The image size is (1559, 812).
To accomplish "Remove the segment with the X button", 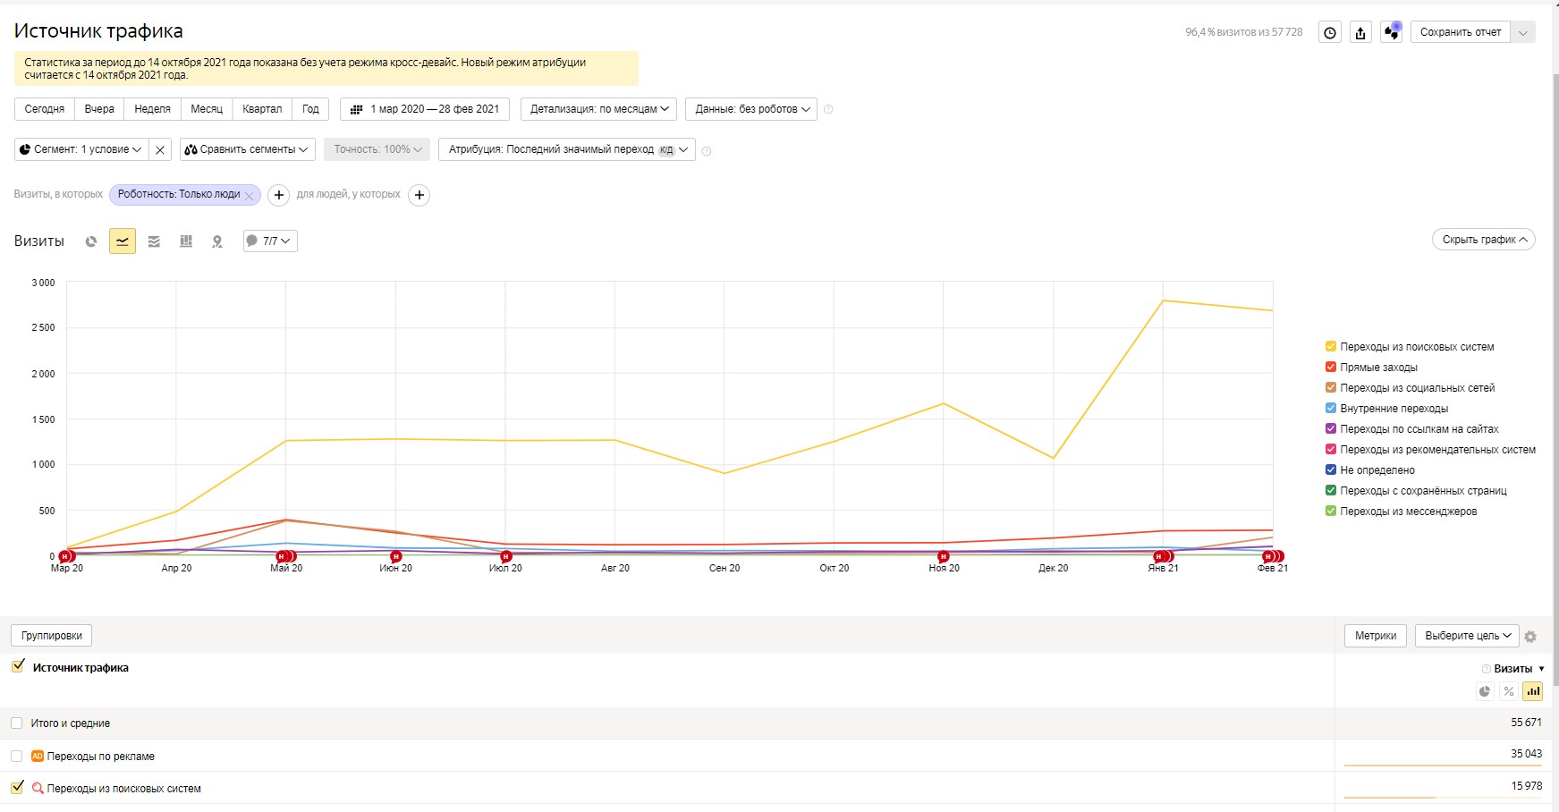I will coord(160,149).
